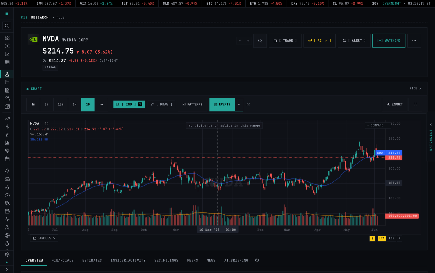Open chart in new window icon

[x=248, y=105]
